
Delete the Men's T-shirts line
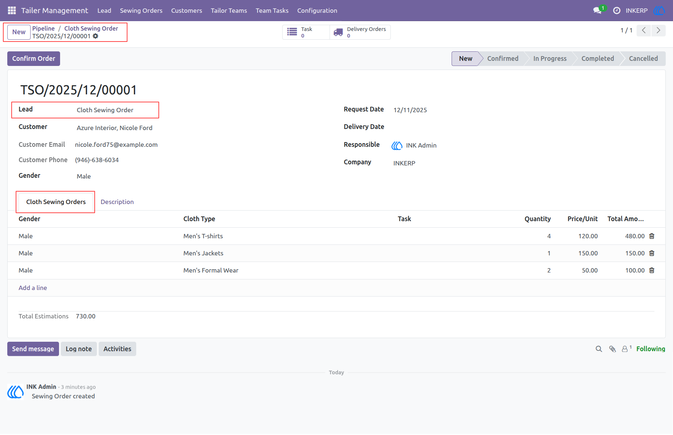click(x=652, y=236)
